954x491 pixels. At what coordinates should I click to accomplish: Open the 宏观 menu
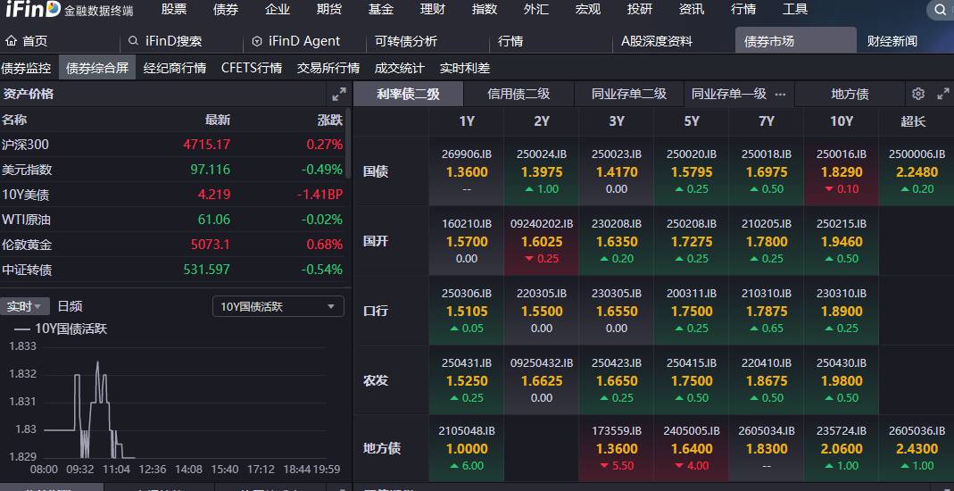(x=588, y=9)
